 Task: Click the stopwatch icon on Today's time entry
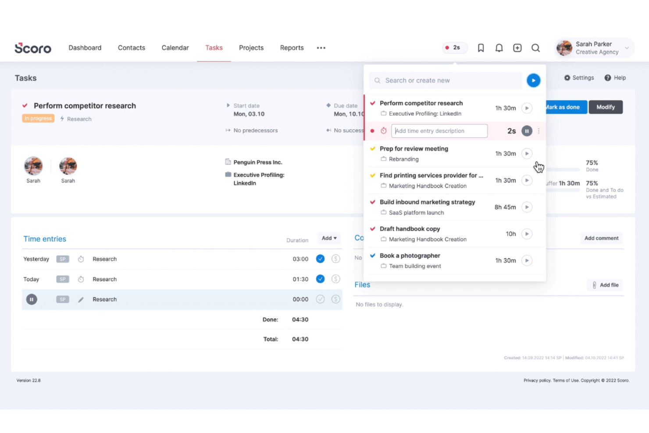click(x=81, y=279)
